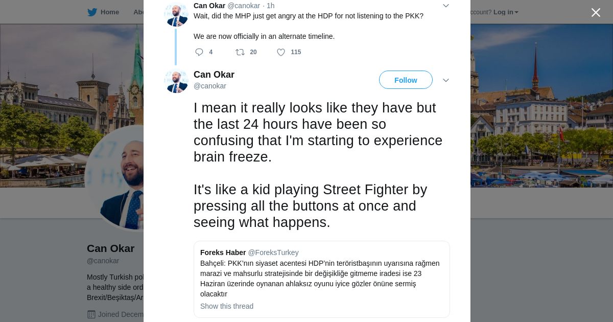Go to the Home tab
This screenshot has width=613, height=322.
[109, 12]
